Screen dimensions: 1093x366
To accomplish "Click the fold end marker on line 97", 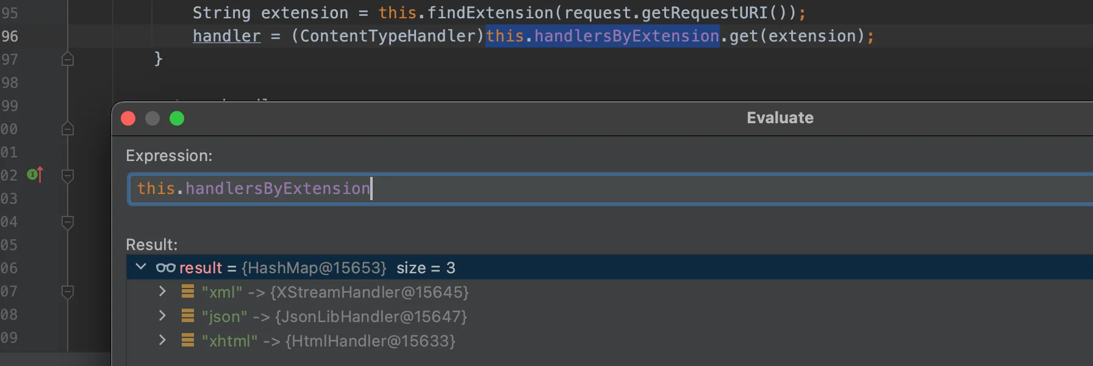I will click(x=68, y=59).
